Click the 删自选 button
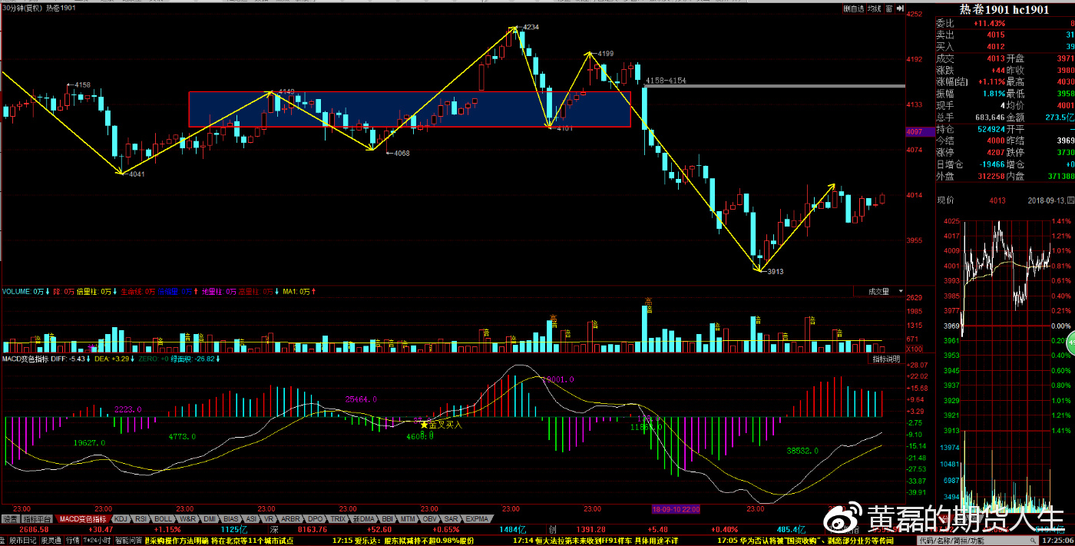Viewport: 1075px width, 546px height. click(x=853, y=9)
